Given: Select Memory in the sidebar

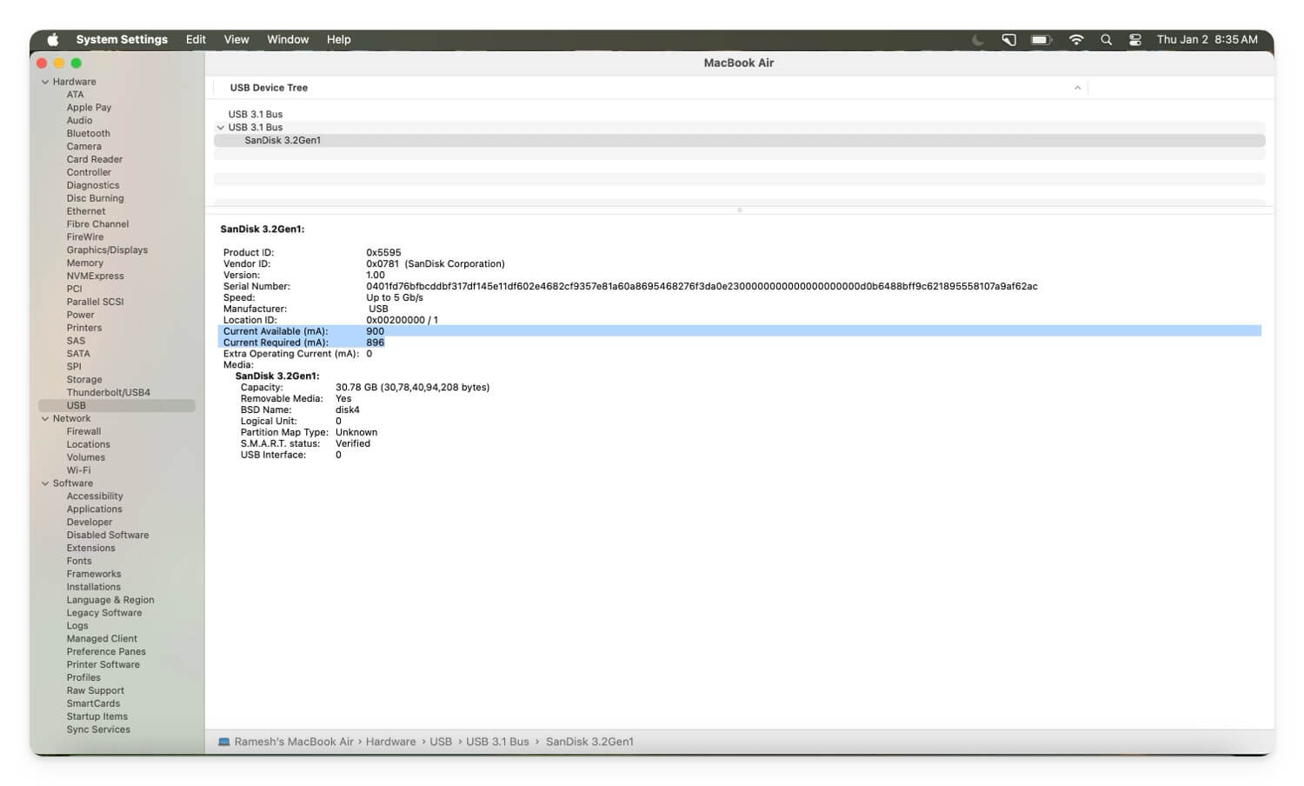Looking at the screenshot, I should 85,263.
